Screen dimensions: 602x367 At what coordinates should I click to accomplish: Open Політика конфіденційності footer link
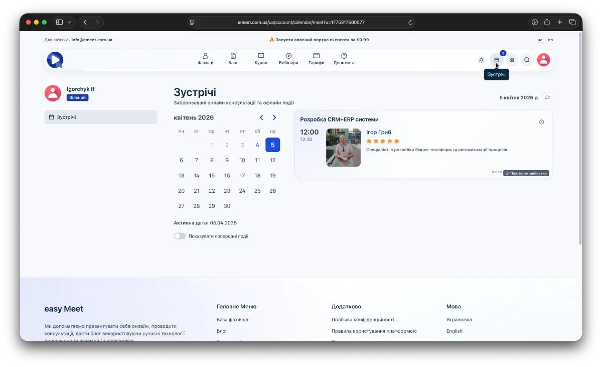(363, 319)
